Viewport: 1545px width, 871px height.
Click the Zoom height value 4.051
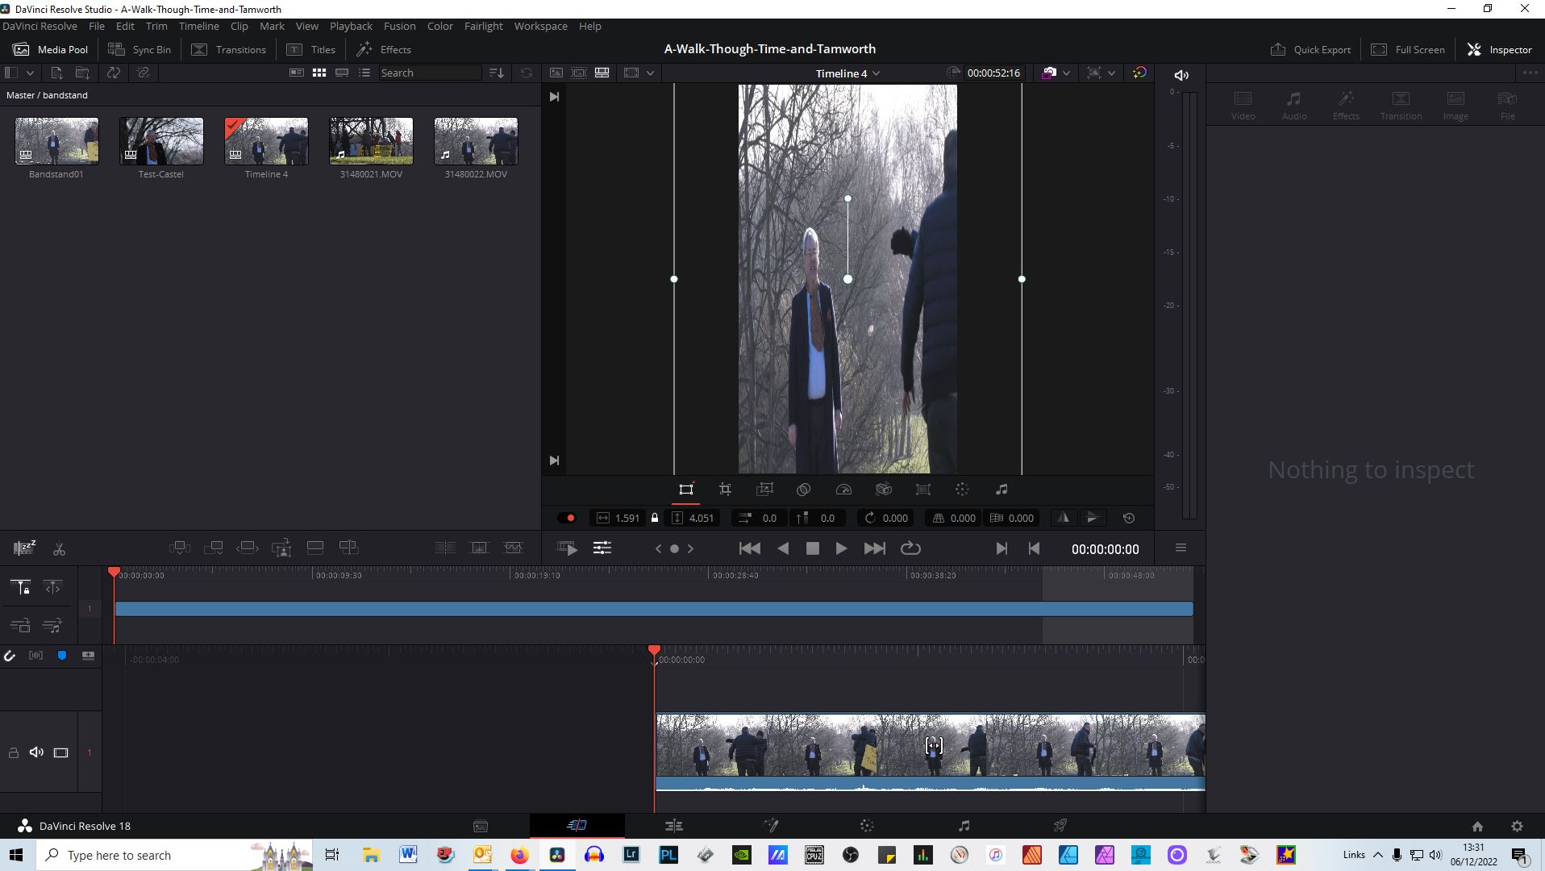702,518
